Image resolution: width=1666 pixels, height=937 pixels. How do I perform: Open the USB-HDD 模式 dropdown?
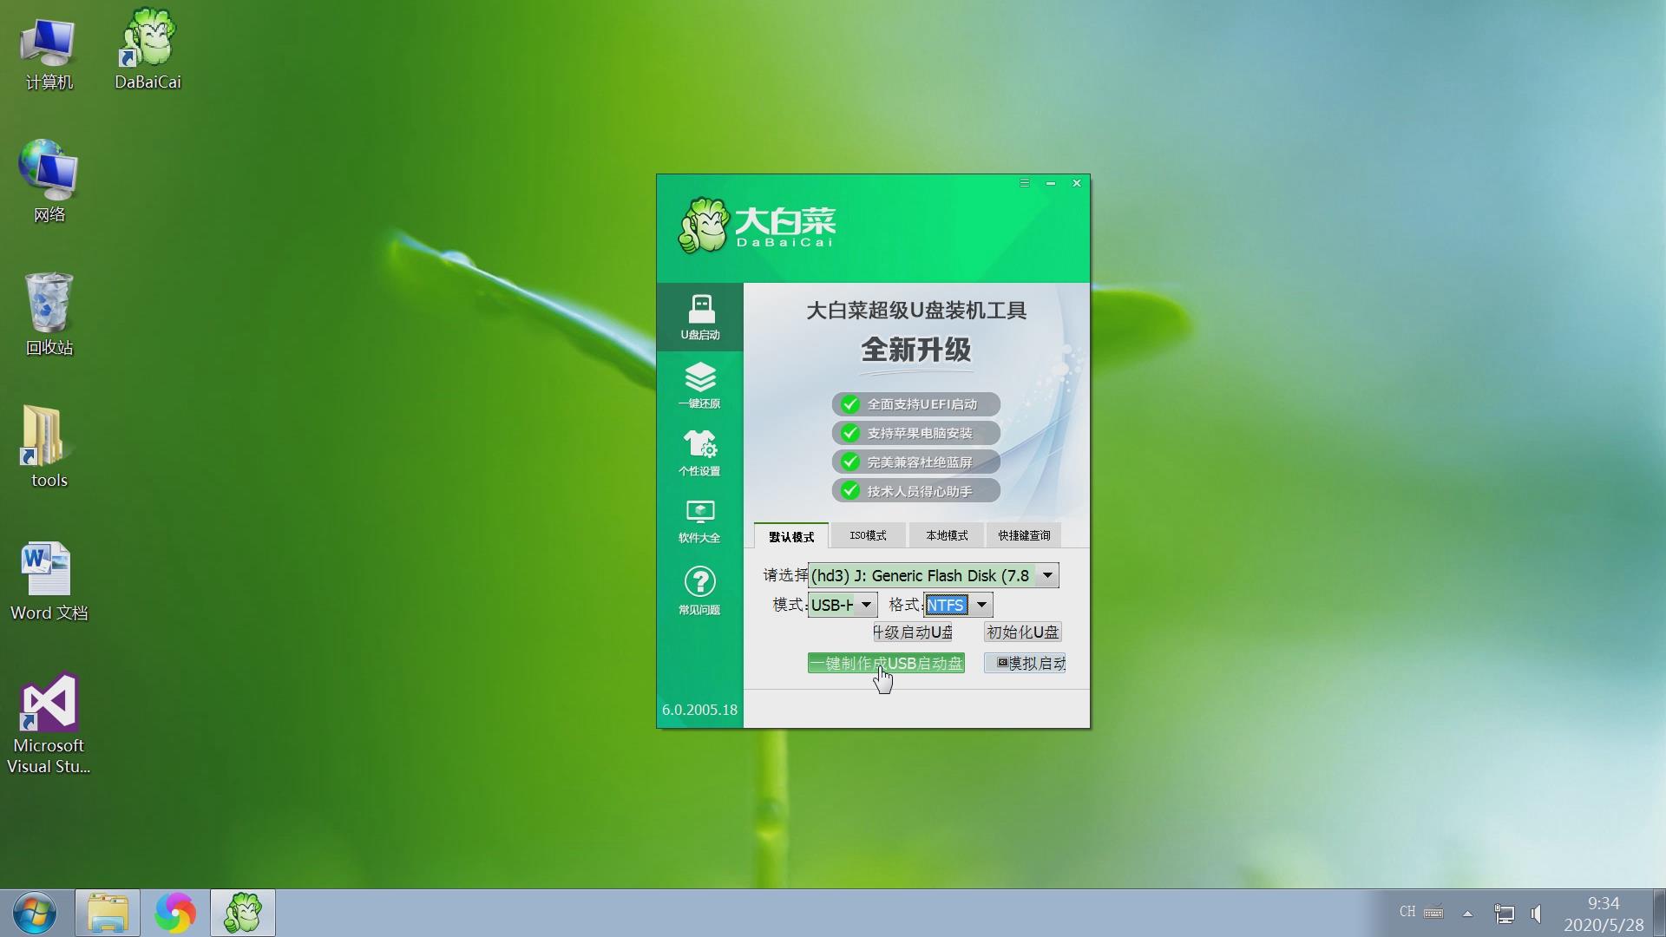point(866,605)
